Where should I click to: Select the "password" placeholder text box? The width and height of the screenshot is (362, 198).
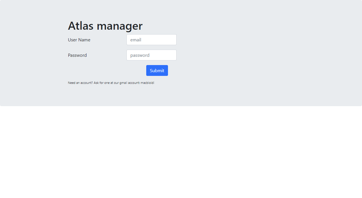click(x=151, y=55)
